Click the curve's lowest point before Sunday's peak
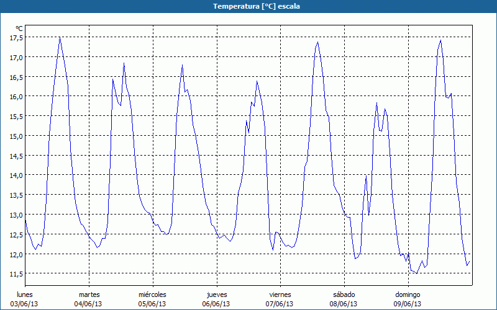 [417, 273]
